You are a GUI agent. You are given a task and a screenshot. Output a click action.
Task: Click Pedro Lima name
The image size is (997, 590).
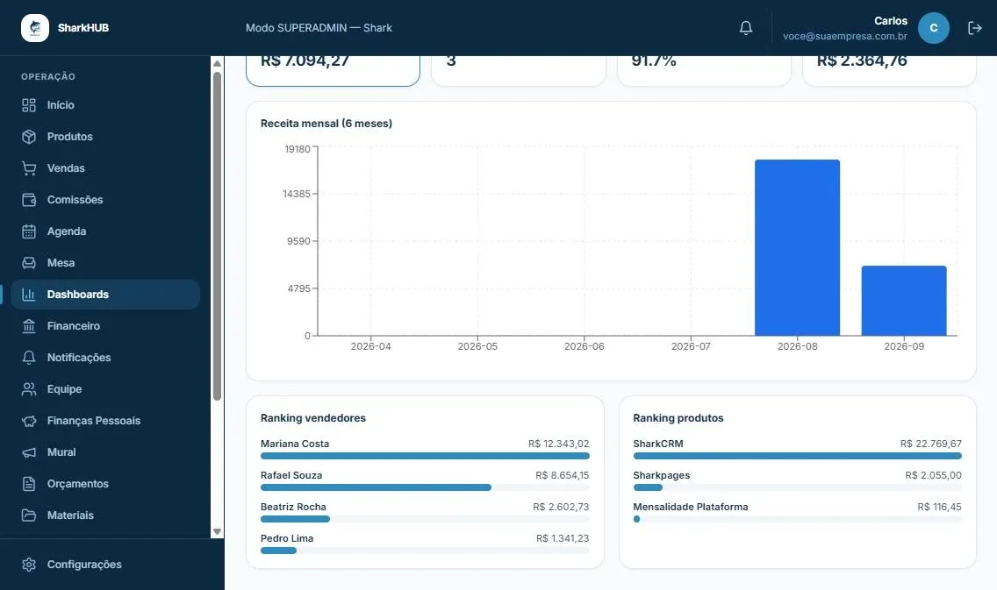point(287,538)
